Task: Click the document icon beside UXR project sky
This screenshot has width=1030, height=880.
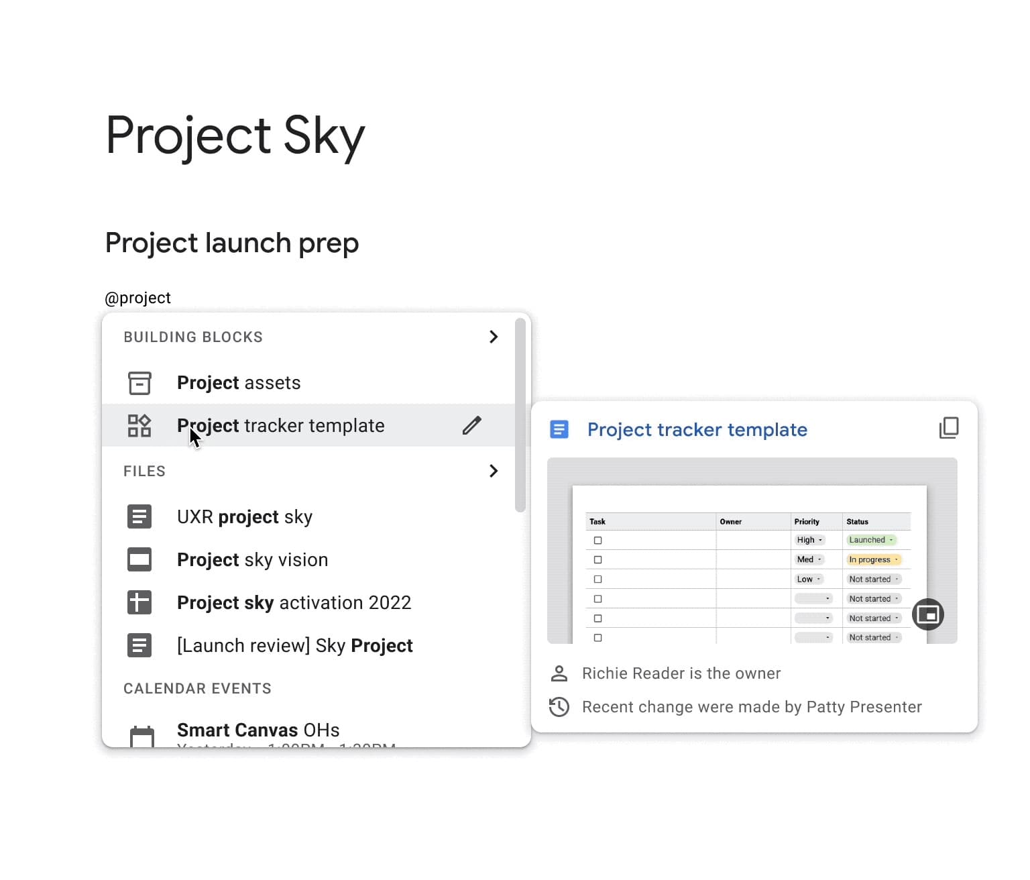Action: point(139,516)
